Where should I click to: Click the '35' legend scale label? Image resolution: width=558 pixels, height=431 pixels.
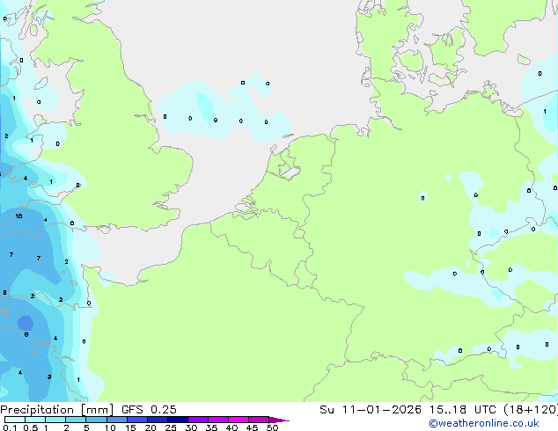(211, 427)
